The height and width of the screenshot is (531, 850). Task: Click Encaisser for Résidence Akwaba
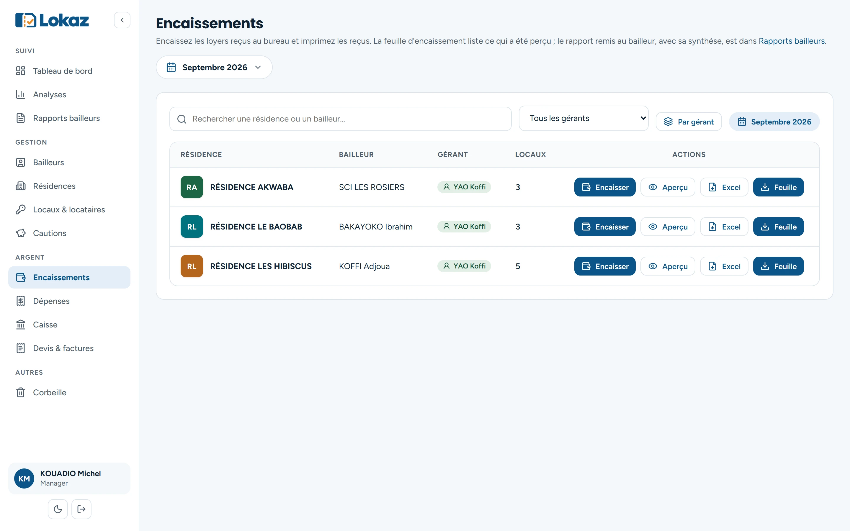coord(604,187)
